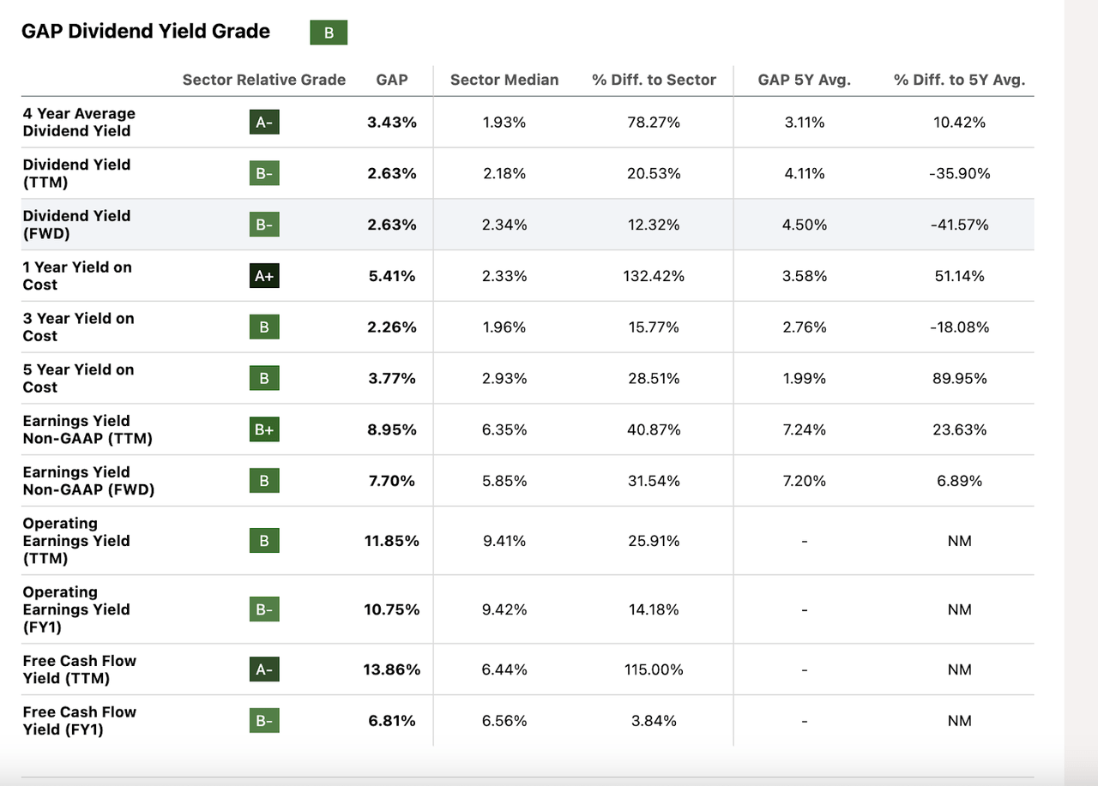Select the Free Cash Flow Yield (TTM) label

tap(79, 669)
